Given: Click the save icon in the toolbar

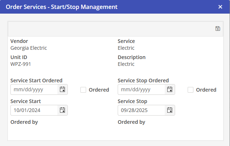Looking at the screenshot, I should (x=218, y=29).
